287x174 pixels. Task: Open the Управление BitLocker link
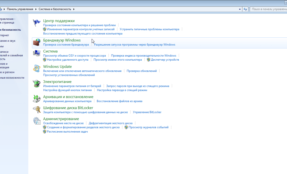point(147,112)
